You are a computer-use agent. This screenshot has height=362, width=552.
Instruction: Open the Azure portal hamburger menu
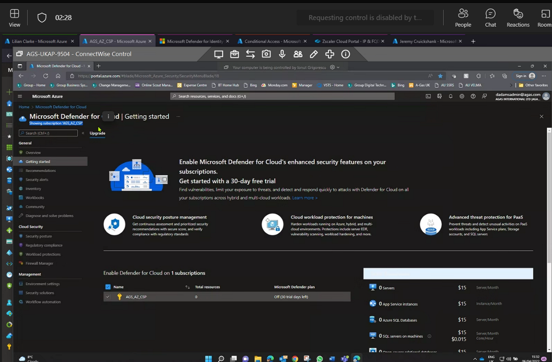[x=20, y=96]
